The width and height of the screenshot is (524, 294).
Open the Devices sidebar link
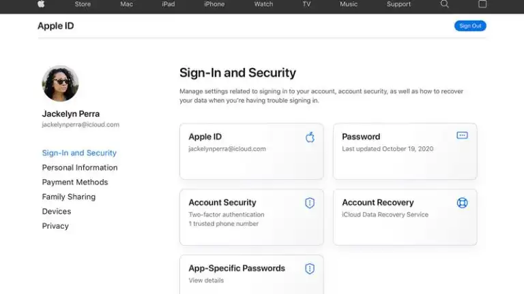[x=57, y=212]
